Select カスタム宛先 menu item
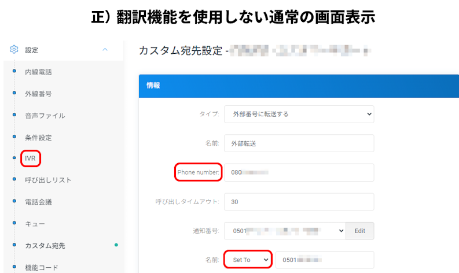459x273 pixels. tap(45, 246)
